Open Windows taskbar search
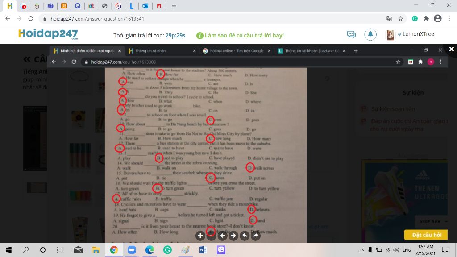This screenshot has width=457, height=257. 25,250
